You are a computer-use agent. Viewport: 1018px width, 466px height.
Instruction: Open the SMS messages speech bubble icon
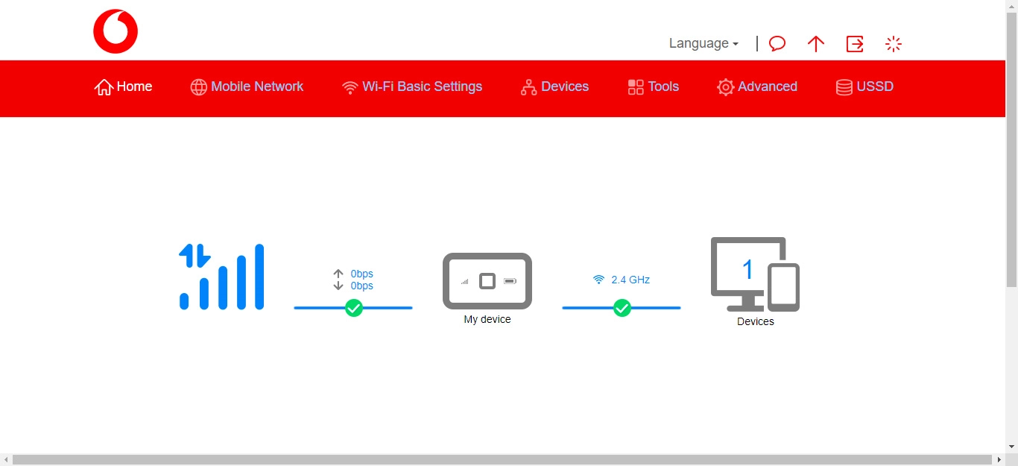[777, 44]
